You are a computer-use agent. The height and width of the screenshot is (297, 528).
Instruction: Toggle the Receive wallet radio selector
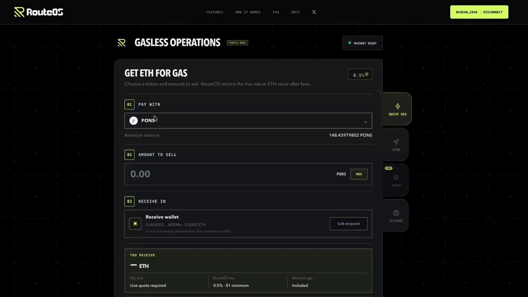click(x=135, y=224)
